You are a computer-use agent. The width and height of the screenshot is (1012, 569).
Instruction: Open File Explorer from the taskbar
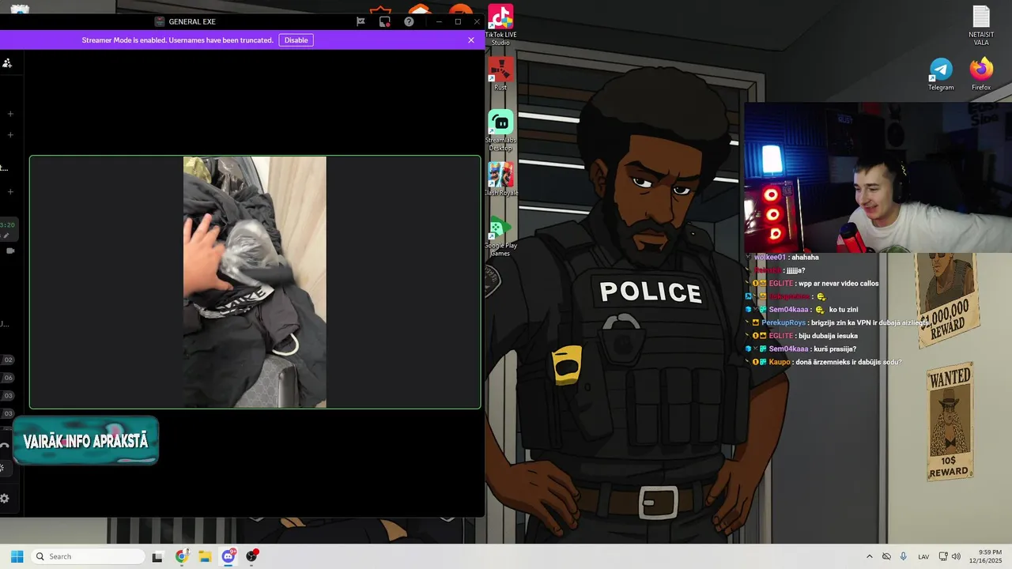[205, 556]
